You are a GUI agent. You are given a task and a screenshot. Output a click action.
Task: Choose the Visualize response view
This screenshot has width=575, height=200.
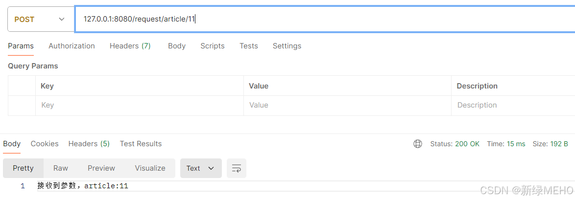coord(150,168)
